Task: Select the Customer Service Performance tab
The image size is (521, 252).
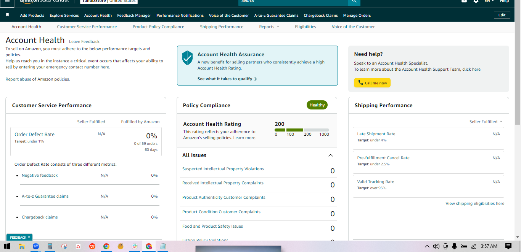Action: (87, 27)
